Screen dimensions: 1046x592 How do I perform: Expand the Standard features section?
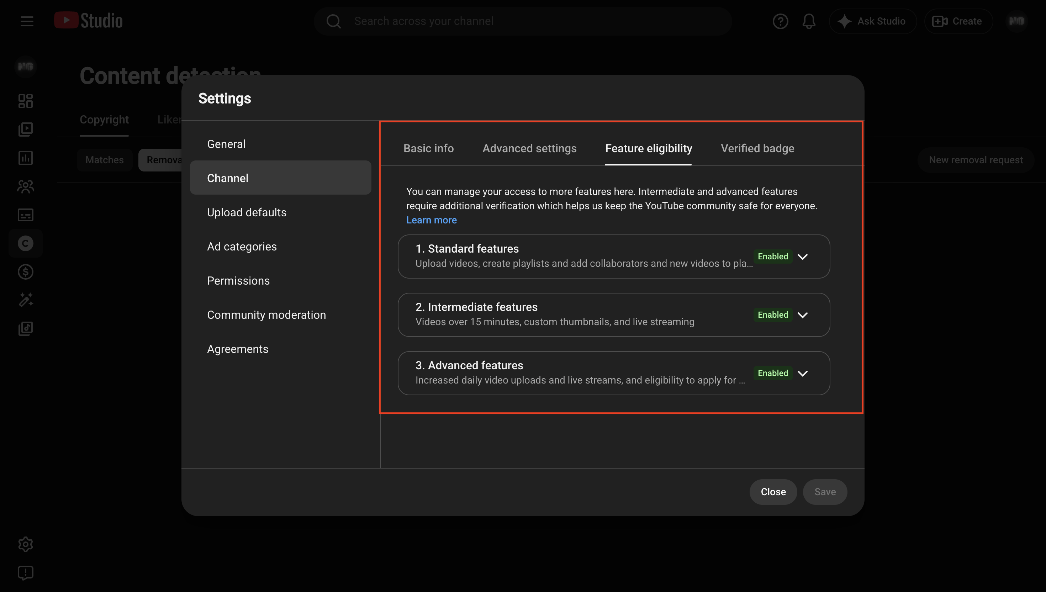pyautogui.click(x=802, y=257)
